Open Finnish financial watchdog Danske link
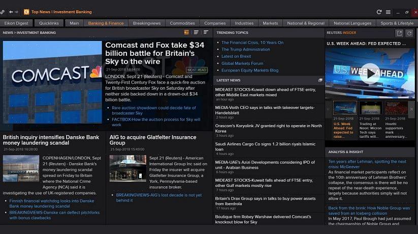This screenshot has height=234, width=418. click(x=52, y=204)
